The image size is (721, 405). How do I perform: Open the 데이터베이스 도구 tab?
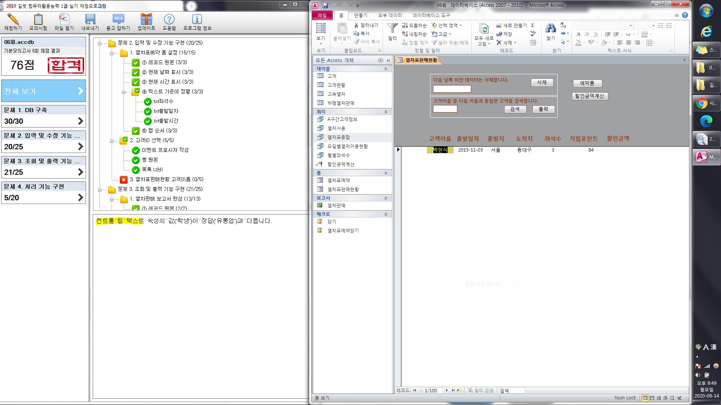pos(431,15)
